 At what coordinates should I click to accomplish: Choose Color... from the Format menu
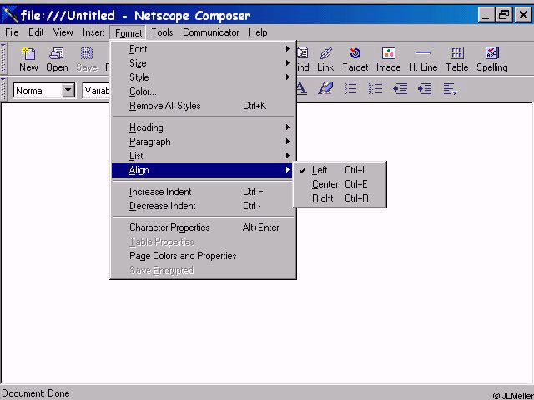(x=203, y=92)
